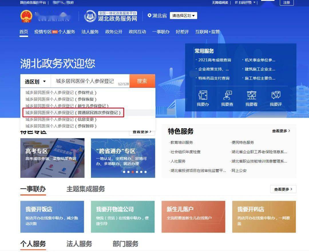This screenshot has height=252, width=309.
Task: Switch to the 主题集成服务 tab
Action: pos(86,189)
